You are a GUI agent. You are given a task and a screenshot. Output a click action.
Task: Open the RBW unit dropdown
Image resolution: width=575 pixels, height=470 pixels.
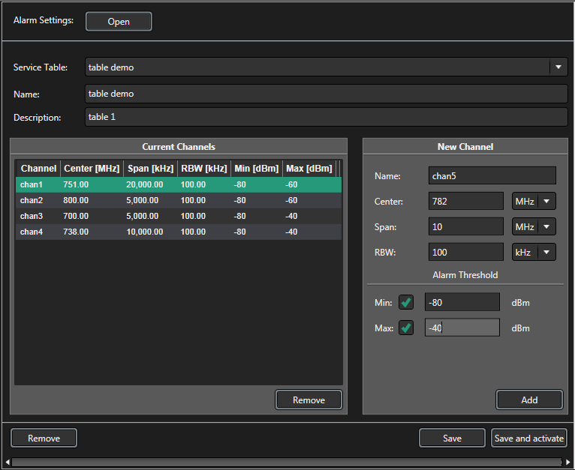(534, 253)
